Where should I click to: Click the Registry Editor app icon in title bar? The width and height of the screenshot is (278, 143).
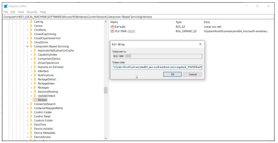coord(6,6)
